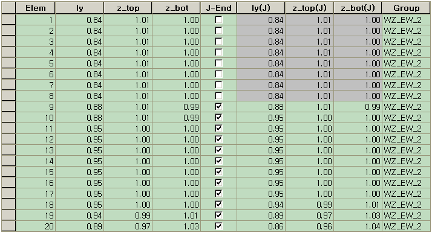Viewport: 432px width, 233px height.
Task: Select the z_top(J) column header
Action: coord(309,8)
